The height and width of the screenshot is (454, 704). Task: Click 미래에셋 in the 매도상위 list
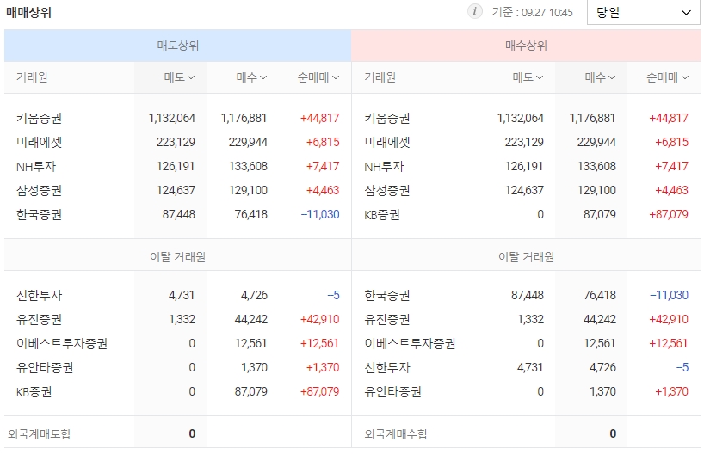[x=39, y=142]
